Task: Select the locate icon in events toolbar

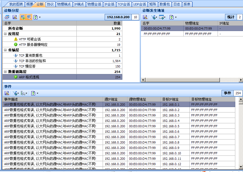Action: pos(23,93)
